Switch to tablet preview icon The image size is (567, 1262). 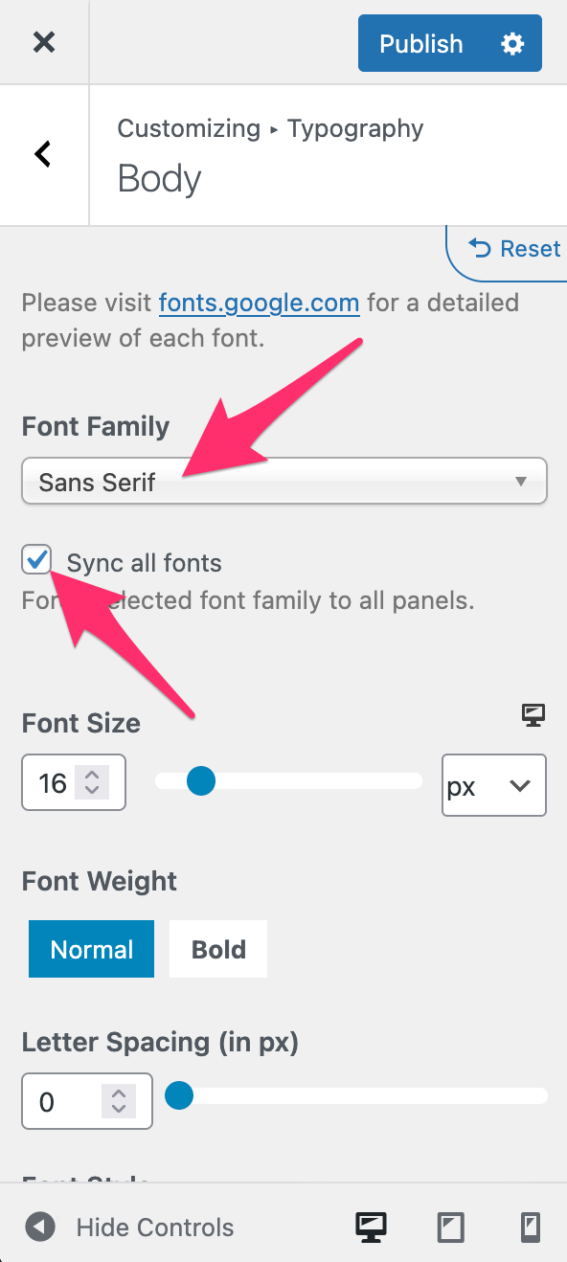tap(450, 1228)
